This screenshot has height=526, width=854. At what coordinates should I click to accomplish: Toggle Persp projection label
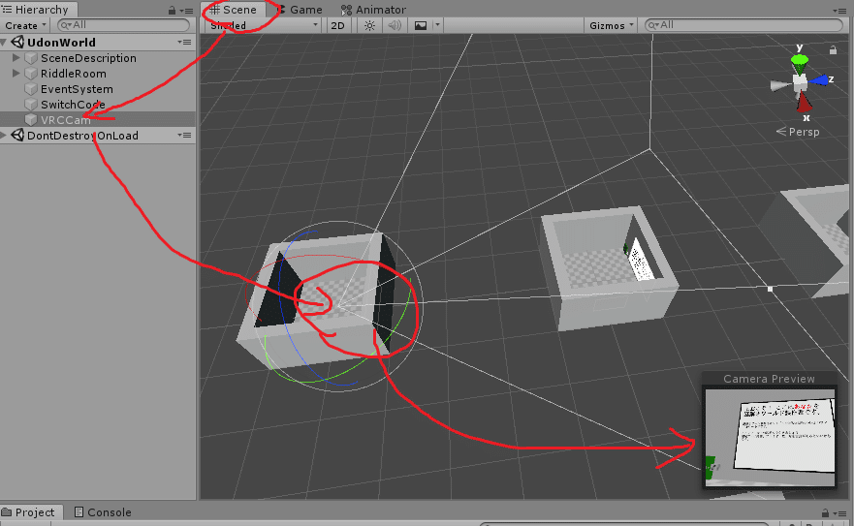[x=798, y=132]
